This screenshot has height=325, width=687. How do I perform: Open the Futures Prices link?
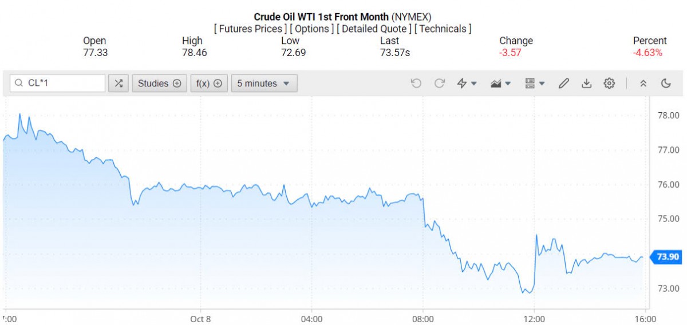click(249, 29)
